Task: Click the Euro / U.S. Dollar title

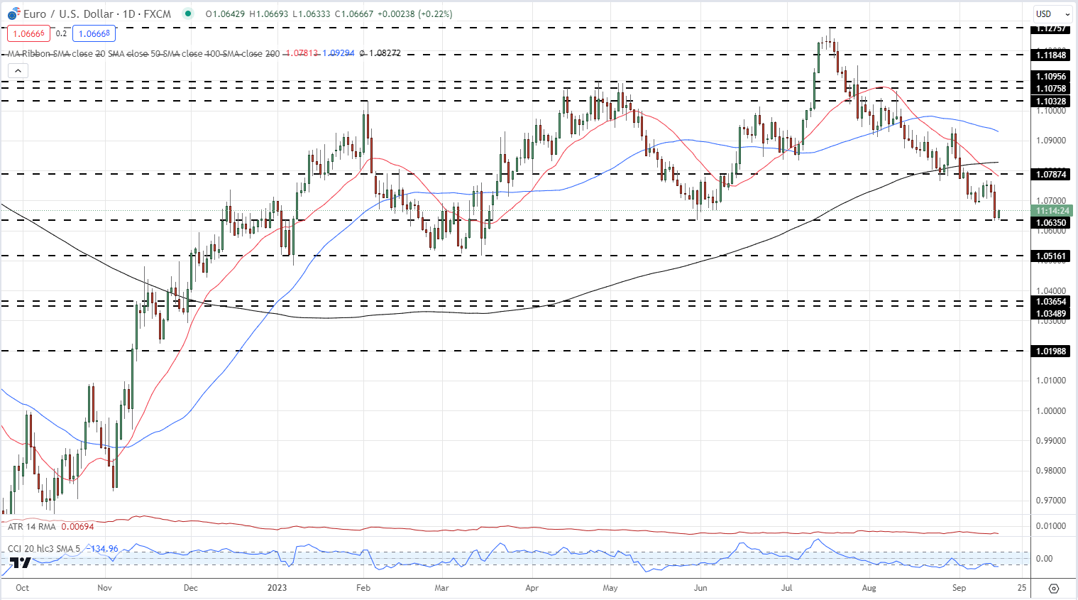Action: (68, 13)
